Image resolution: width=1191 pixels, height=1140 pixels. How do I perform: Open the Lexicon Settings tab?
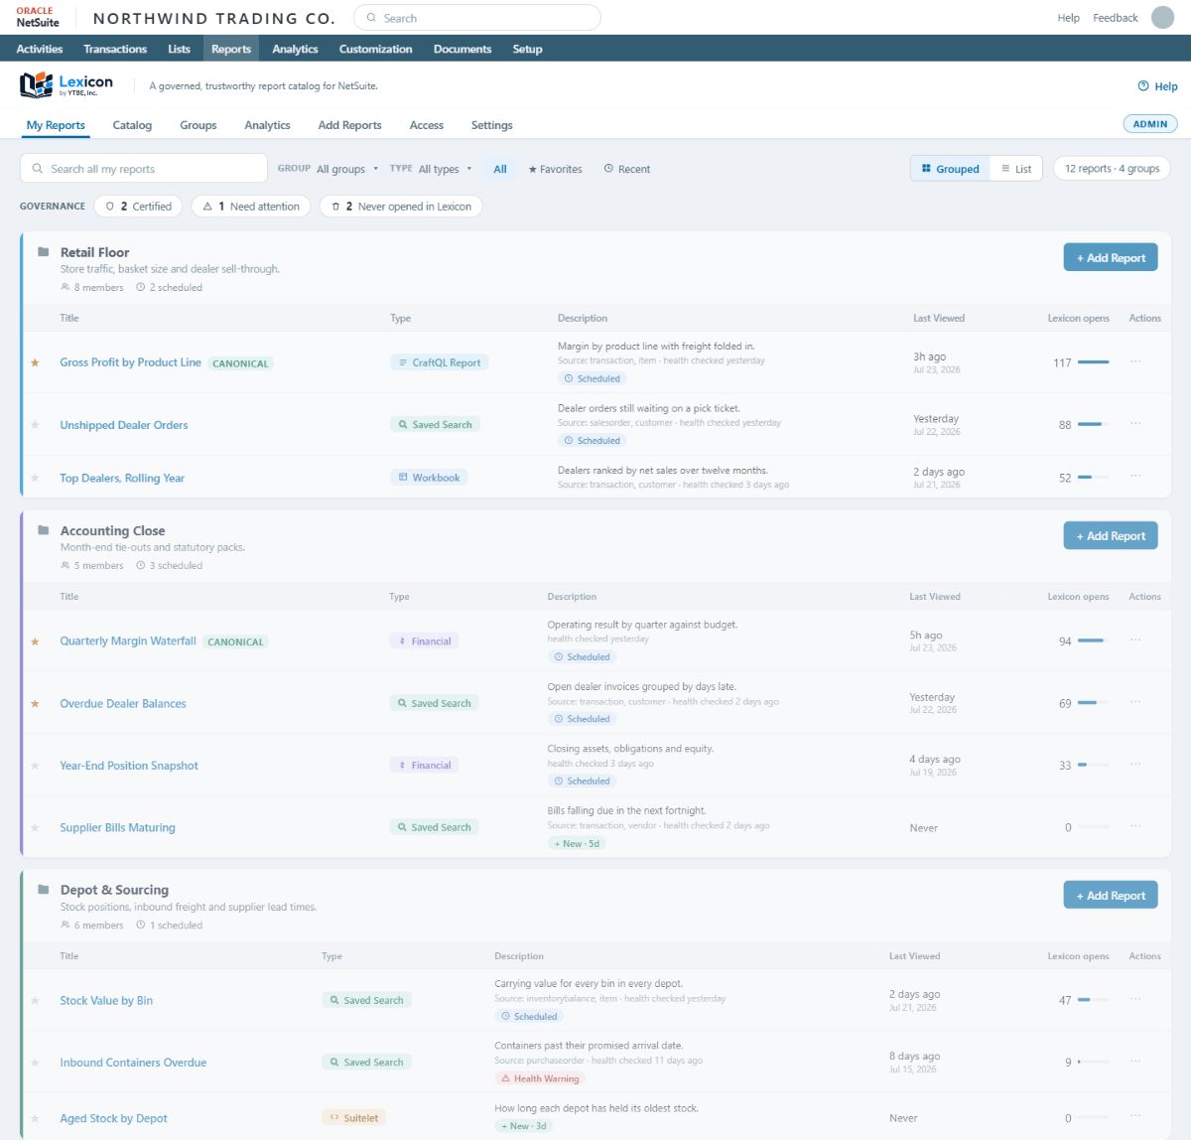coord(492,125)
